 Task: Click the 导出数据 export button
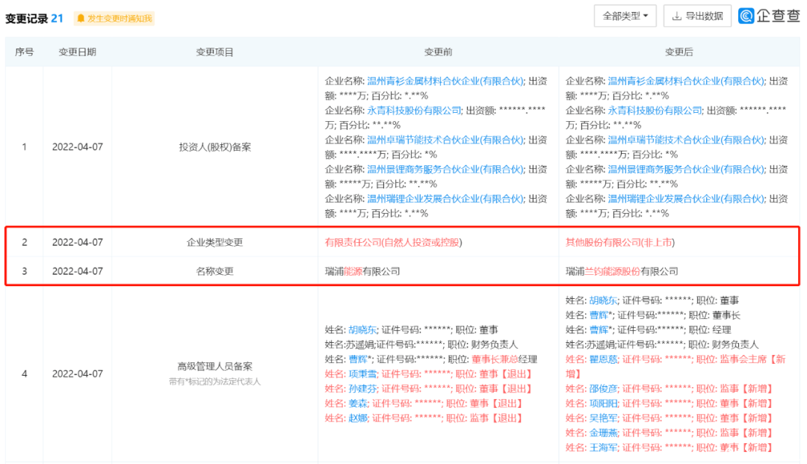click(697, 16)
